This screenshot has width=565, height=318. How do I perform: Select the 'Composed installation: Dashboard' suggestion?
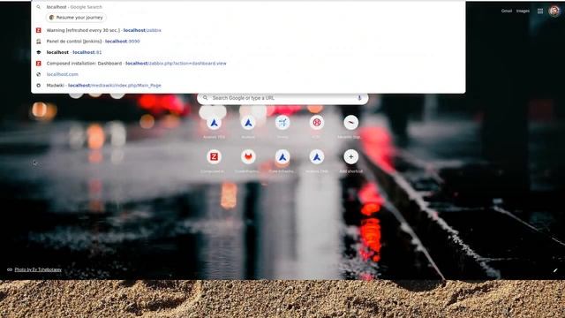tap(248, 64)
